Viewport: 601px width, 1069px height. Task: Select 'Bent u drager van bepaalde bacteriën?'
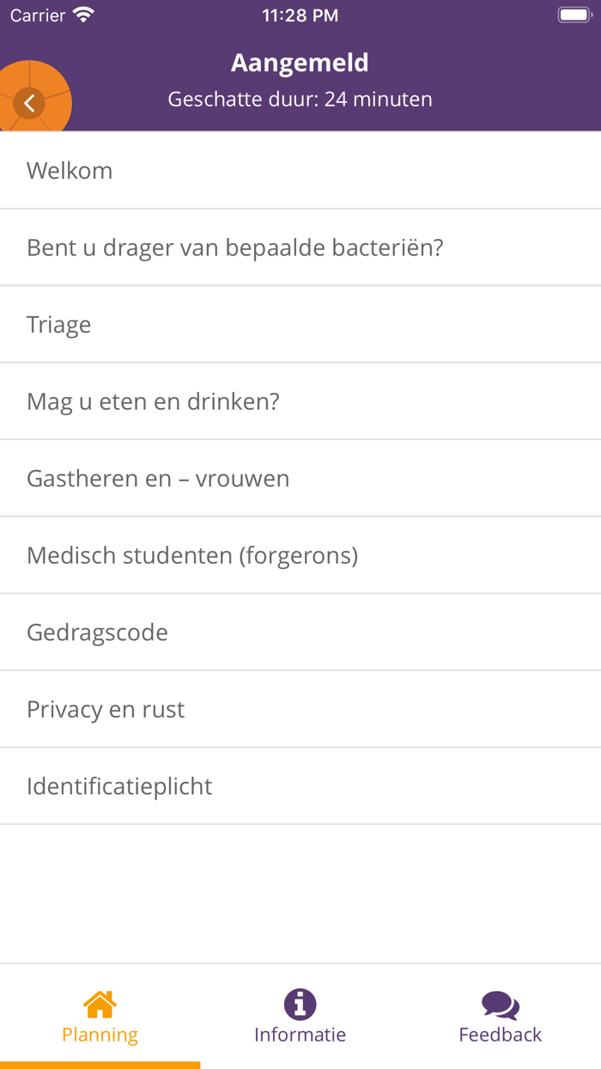coord(300,247)
